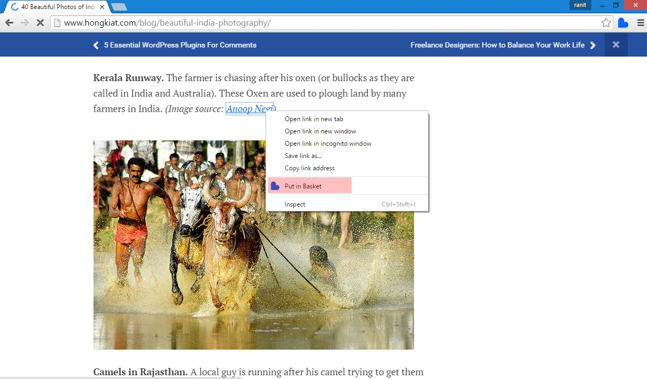Open the Anoop Negi image source link
Viewport: 647px width, 379px height.
(x=250, y=109)
